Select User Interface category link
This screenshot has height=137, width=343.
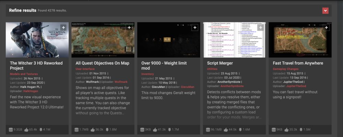tap(85, 69)
